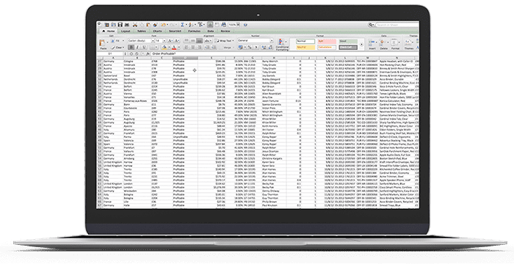Screen dimensions: 514x264
Task: Click the Redo arrow icon
Action: (173, 25)
